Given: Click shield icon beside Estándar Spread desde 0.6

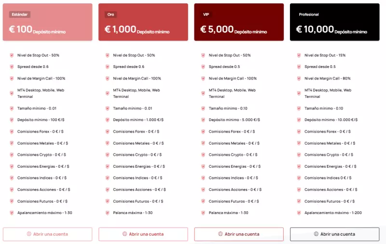Looking at the screenshot, I should (12, 67).
